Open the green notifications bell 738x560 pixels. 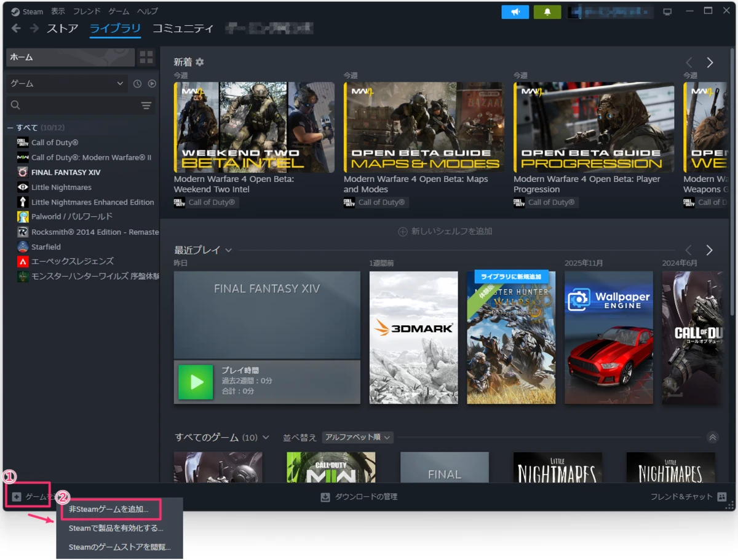pos(547,12)
